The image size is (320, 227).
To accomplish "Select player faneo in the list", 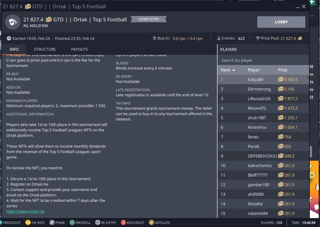I will 263,137.
